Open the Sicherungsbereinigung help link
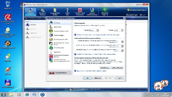Screen dimensions: 172x97 pyautogui.click(x=92, y=71)
